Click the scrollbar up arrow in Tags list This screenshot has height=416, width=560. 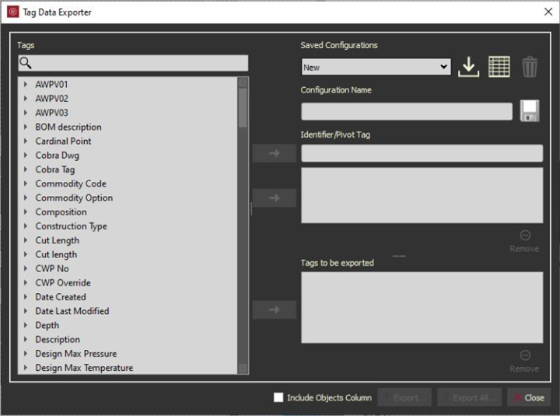click(243, 83)
